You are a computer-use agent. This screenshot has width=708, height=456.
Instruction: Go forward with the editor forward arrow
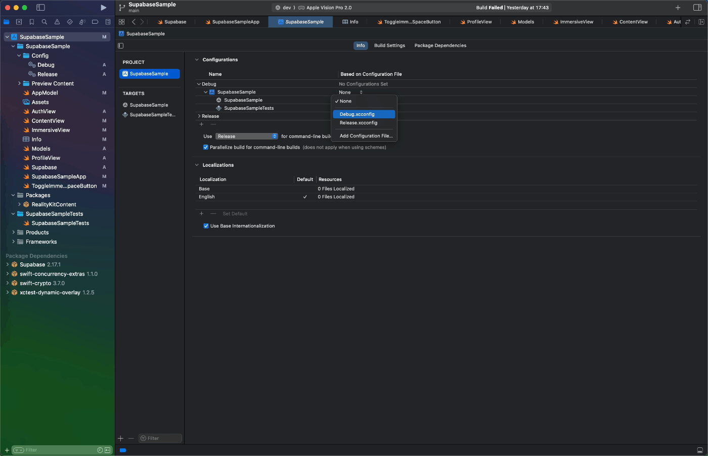142,22
